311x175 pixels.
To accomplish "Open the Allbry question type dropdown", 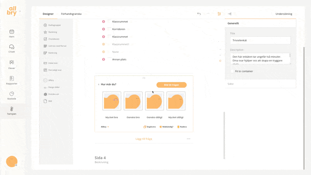I will coord(105,127).
